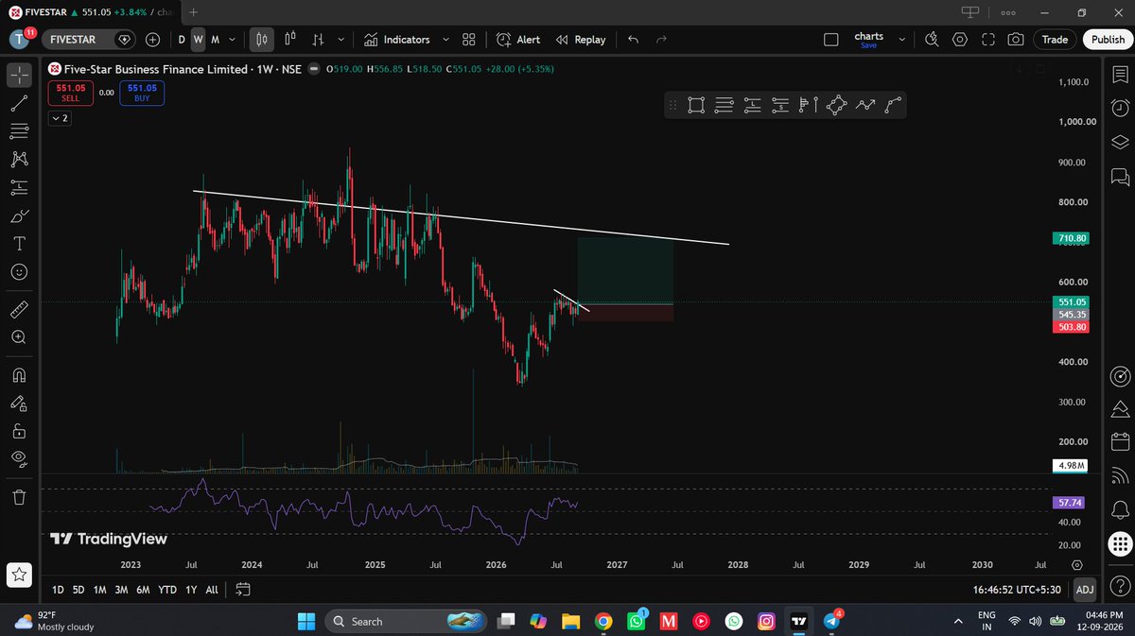1135x636 pixels.
Task: Open the chart layout name dropdown arrow
Action: point(901,40)
